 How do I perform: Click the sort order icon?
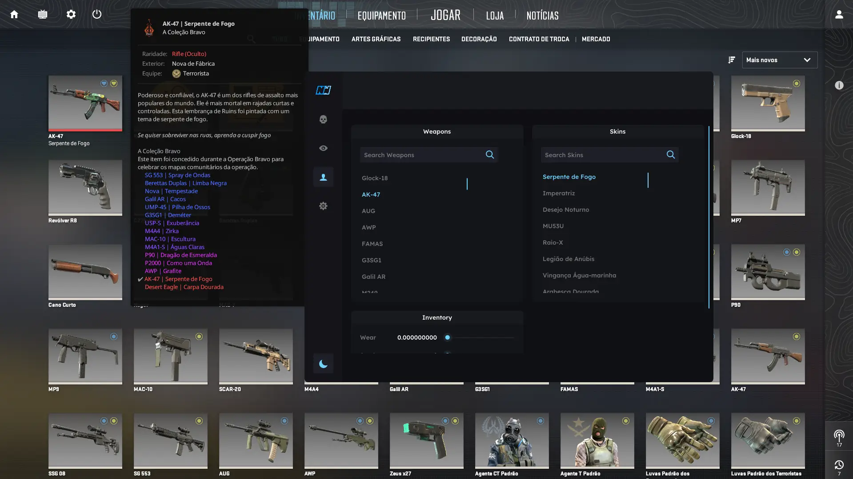click(732, 59)
